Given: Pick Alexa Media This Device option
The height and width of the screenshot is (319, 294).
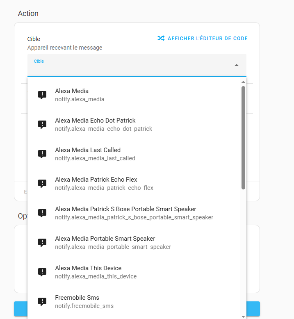Looking at the screenshot, I should (x=134, y=272).
